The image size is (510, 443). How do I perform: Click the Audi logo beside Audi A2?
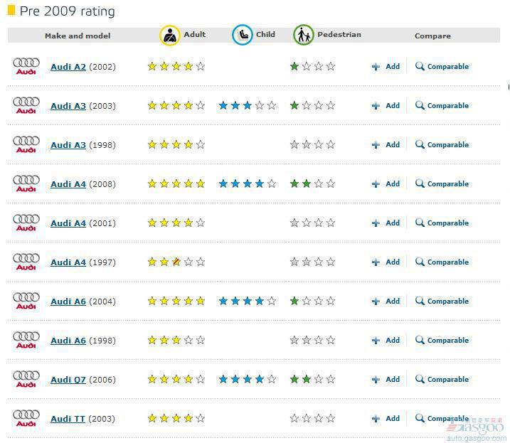pyautogui.click(x=26, y=66)
